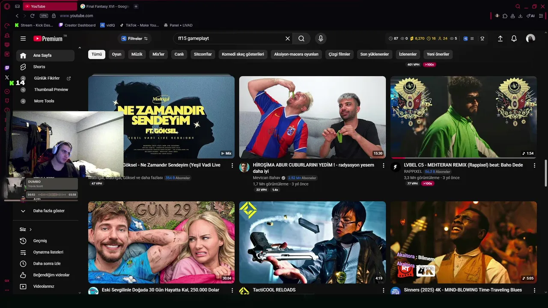548x308 pixels.
Task: Open options for TactiCOOL RELOADS video
Action: (383, 290)
